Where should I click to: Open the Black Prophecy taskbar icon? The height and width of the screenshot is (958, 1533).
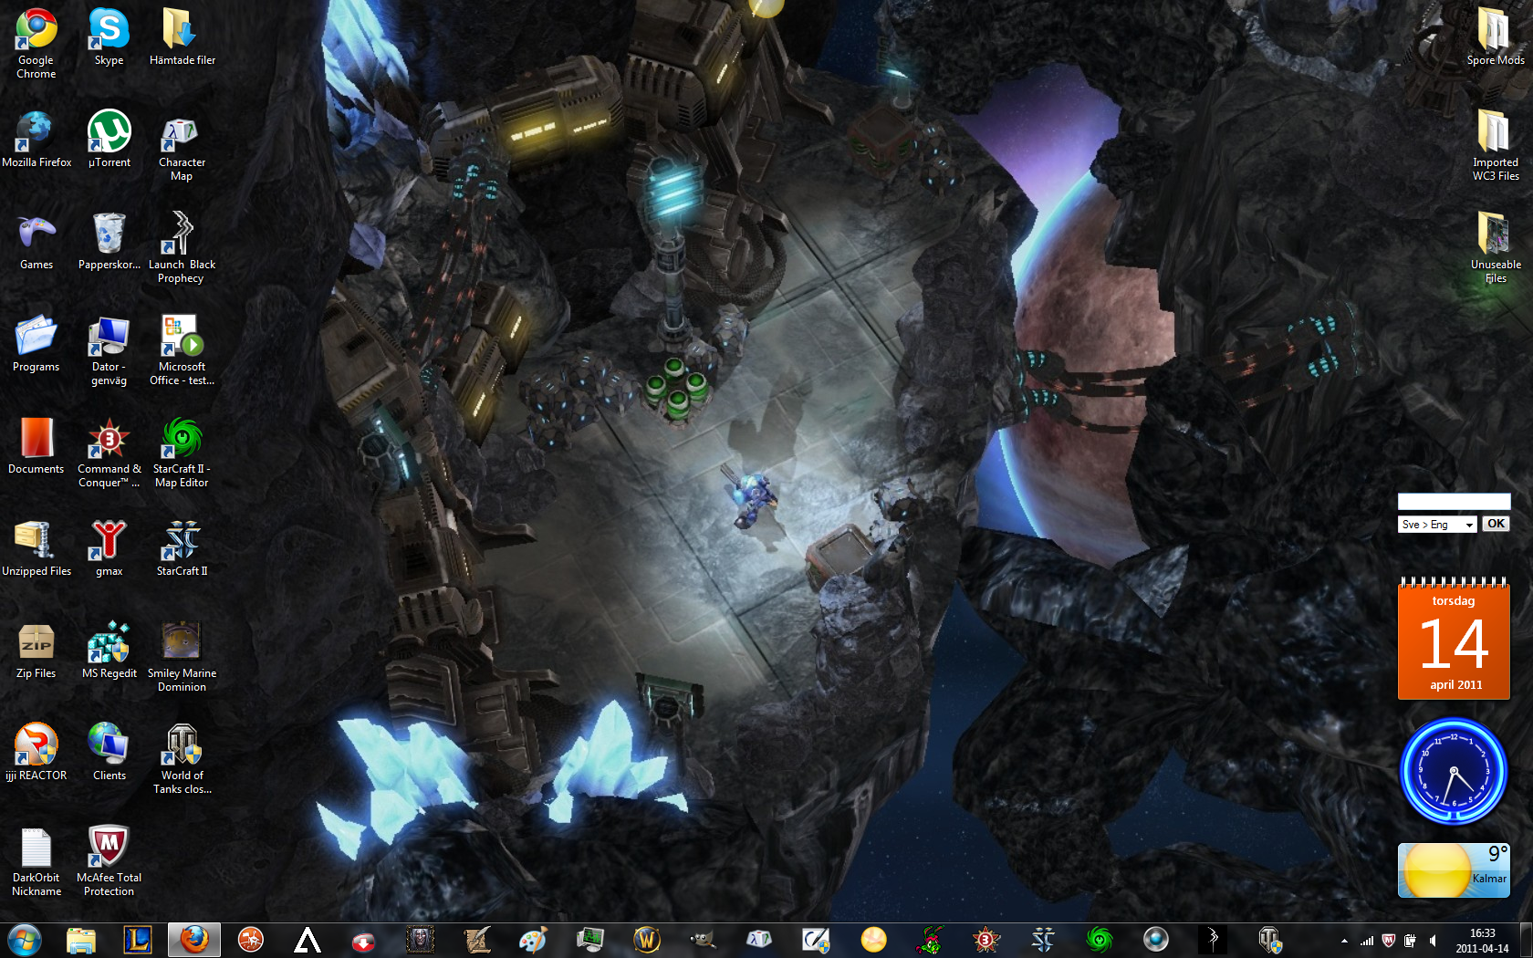1213,940
